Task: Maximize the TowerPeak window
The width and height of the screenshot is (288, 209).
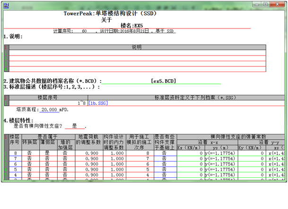Action: click(x=265, y=4)
